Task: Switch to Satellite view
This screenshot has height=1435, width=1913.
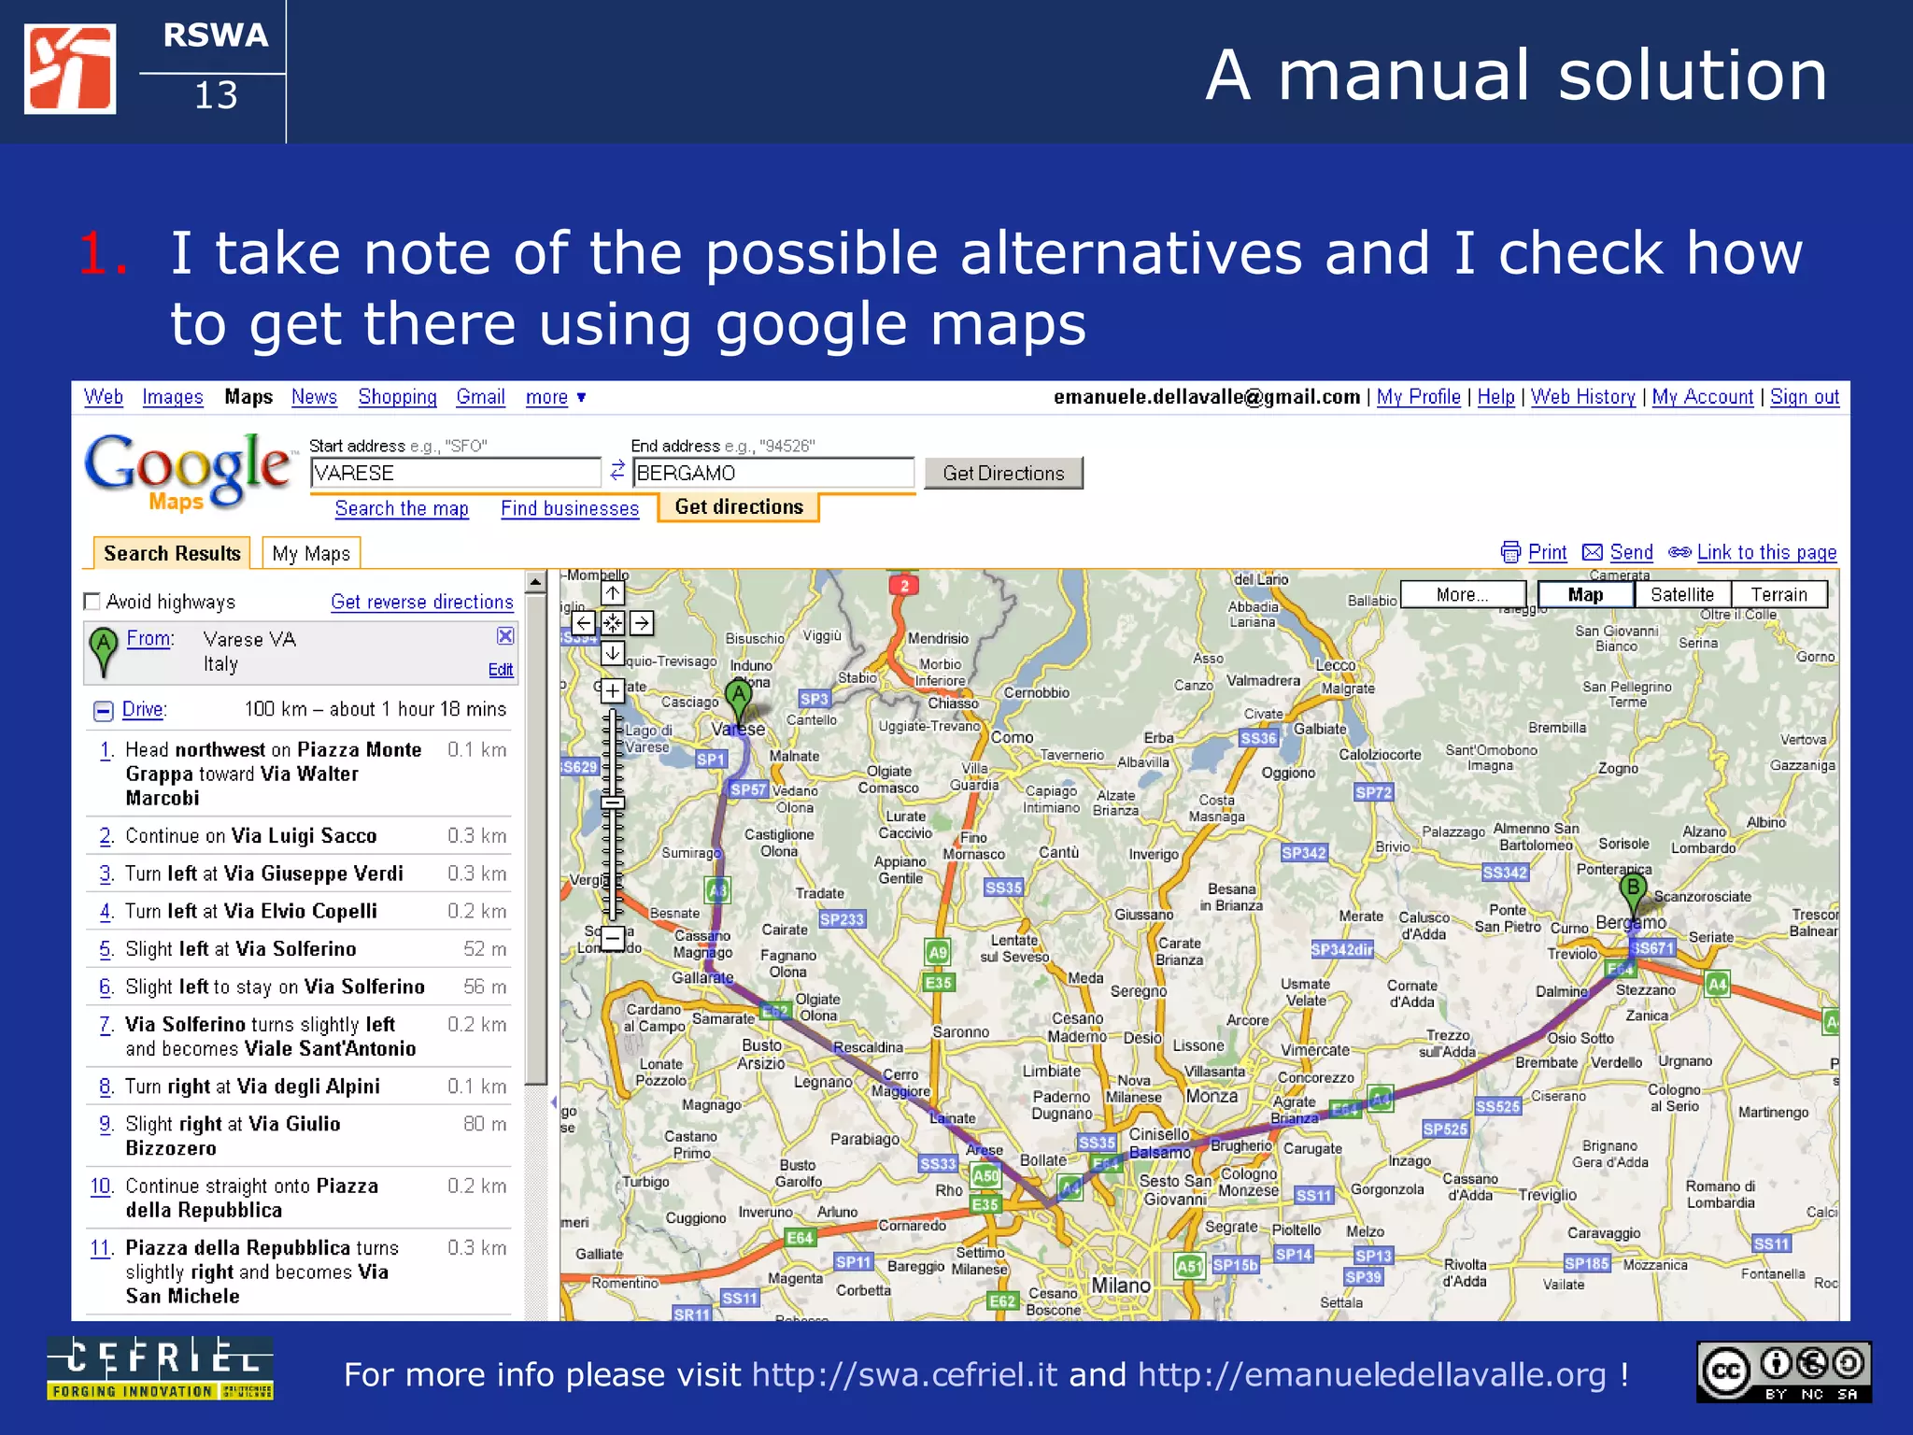Action: [x=1682, y=594]
